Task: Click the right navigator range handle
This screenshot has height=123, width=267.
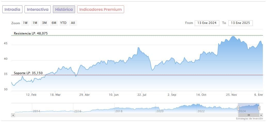Action: [259, 108]
